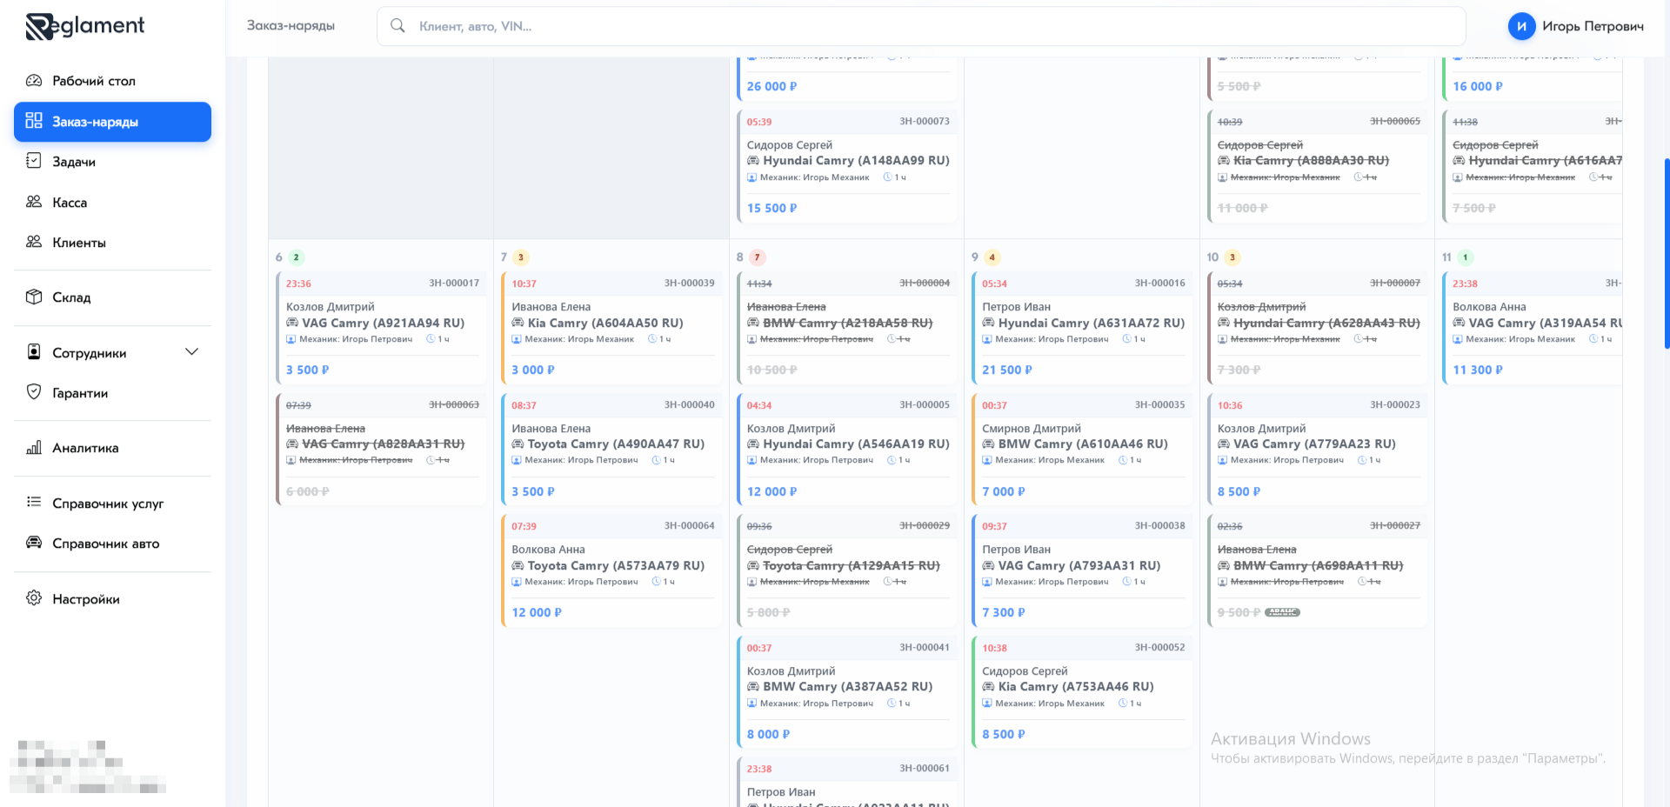The width and height of the screenshot is (1670, 807).
Task: Open the Касса sidebar icon
Action: tap(34, 202)
